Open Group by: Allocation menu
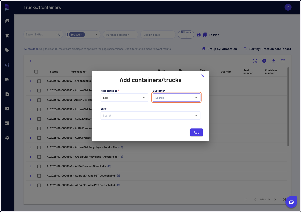The width and height of the screenshot is (301, 212). [x=219, y=49]
